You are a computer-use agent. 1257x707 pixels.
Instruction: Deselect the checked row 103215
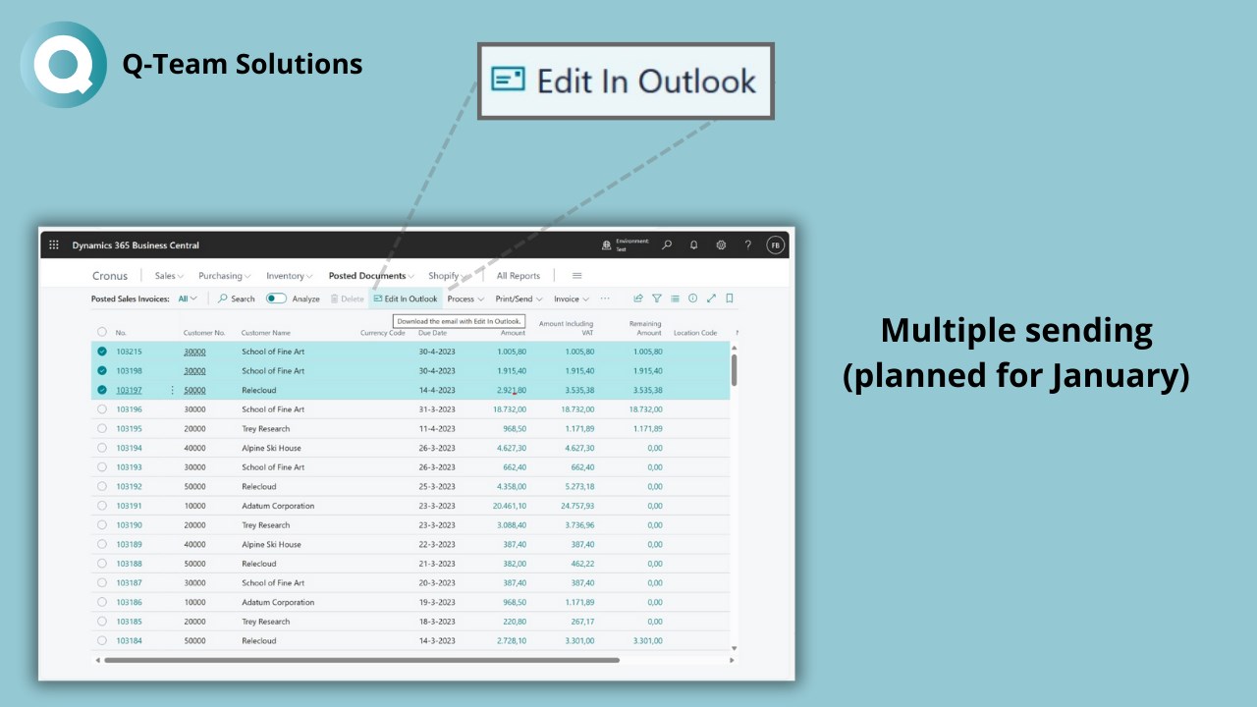(x=102, y=352)
